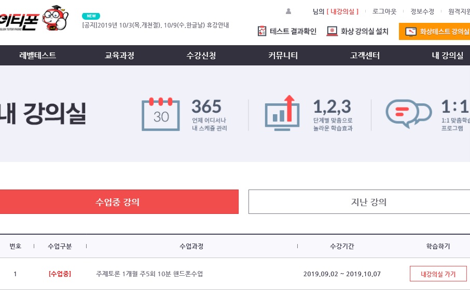Screen dimensions: 470x297
Task: Open the 고객센터 menu
Action: (x=365, y=56)
